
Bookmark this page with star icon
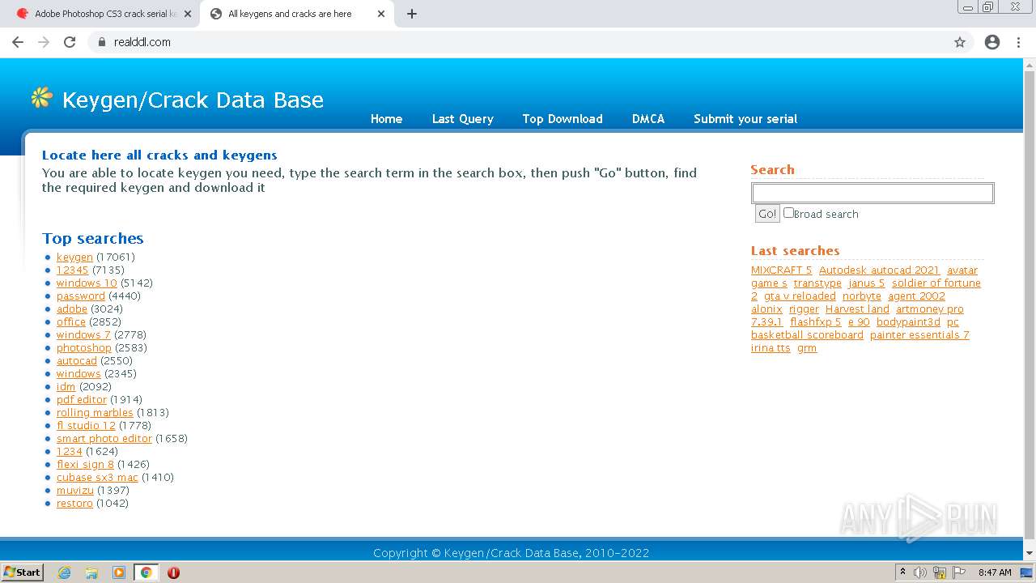pyautogui.click(x=960, y=42)
